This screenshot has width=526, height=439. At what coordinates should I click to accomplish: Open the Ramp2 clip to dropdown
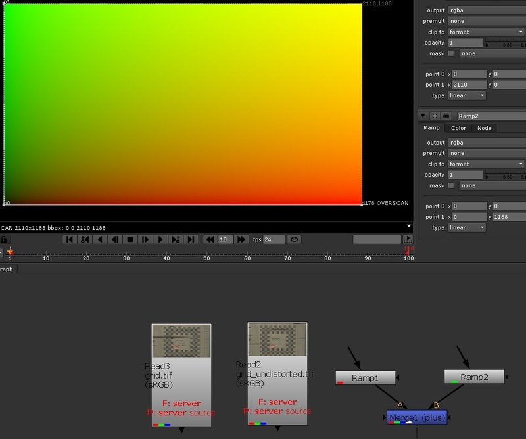(x=485, y=164)
